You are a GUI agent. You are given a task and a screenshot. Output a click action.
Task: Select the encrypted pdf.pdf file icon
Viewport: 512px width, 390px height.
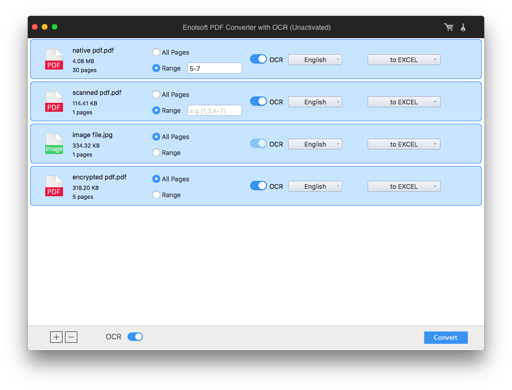click(x=54, y=186)
